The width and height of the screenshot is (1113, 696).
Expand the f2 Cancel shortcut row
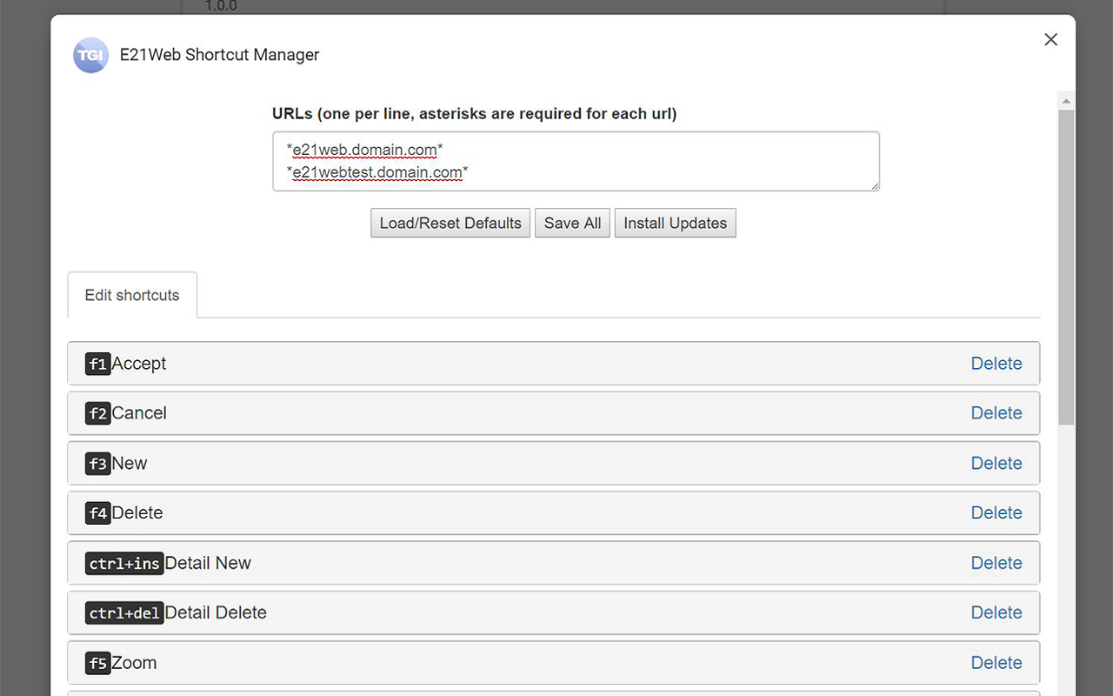tap(553, 413)
